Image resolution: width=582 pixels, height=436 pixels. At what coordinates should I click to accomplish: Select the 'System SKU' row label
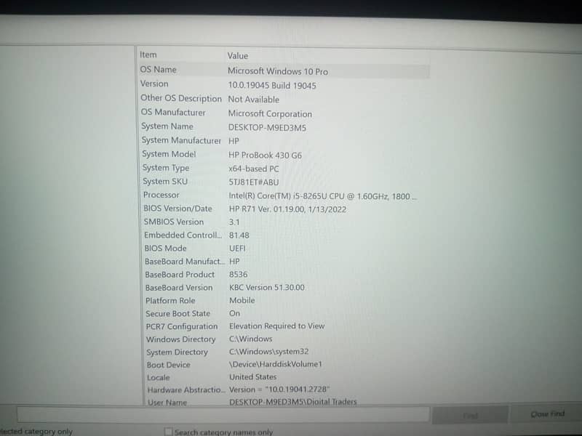[165, 182]
